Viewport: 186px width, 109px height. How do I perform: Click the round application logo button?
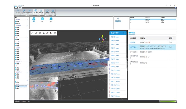pos(16,6)
